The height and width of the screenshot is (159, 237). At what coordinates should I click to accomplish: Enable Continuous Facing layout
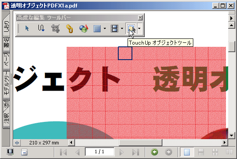(x=215, y=152)
